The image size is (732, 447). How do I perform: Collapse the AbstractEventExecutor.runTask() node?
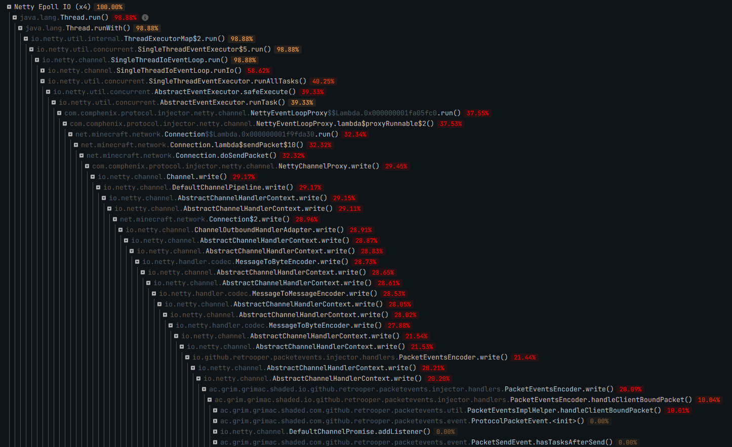54,103
